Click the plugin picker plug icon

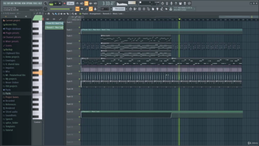click(x=157, y=9)
